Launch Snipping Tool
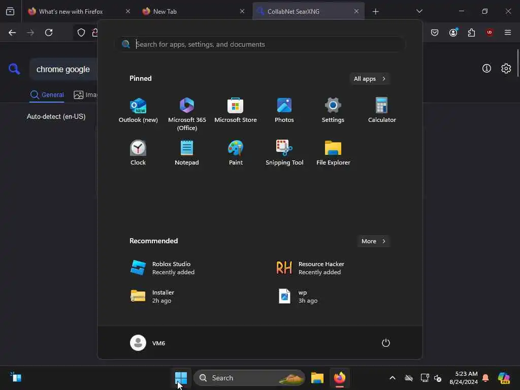The height and width of the screenshot is (390, 520). (284, 153)
